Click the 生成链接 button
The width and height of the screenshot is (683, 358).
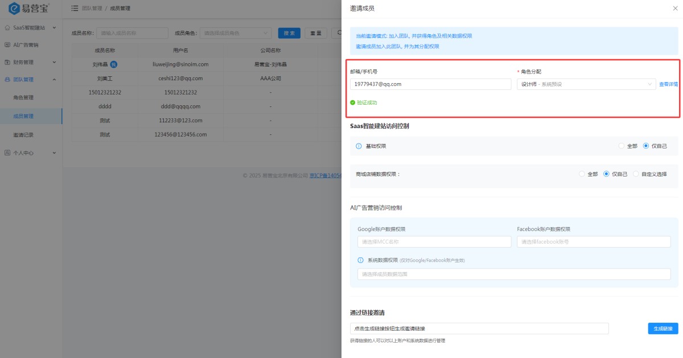(x=663, y=328)
